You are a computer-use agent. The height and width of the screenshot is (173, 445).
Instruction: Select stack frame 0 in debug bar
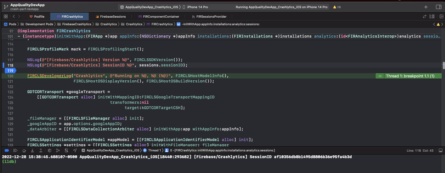pos(220,151)
